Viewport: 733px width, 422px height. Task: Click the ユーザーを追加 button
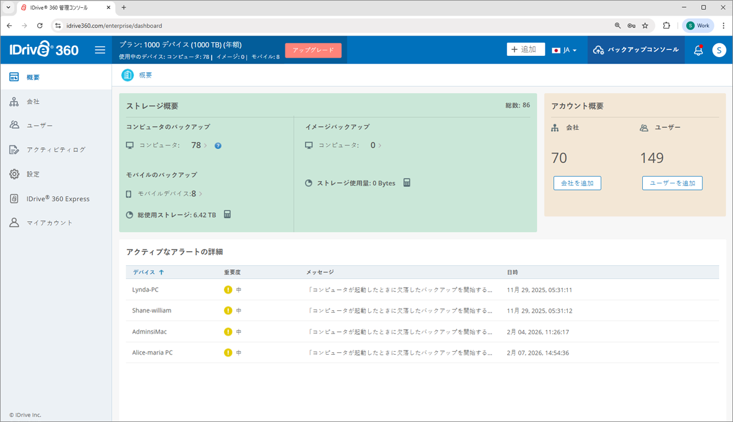(x=672, y=183)
